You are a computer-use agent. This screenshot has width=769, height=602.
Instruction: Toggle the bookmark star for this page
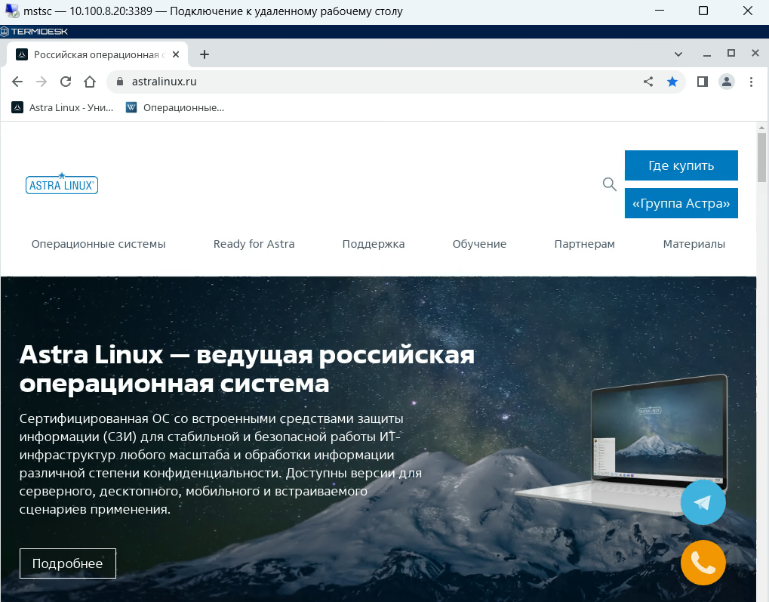click(x=672, y=82)
